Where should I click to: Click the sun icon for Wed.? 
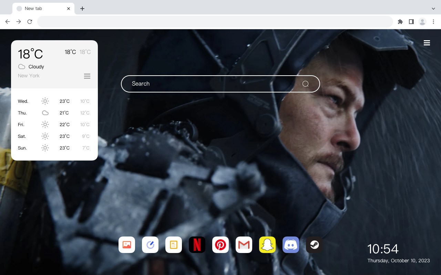coord(45,101)
